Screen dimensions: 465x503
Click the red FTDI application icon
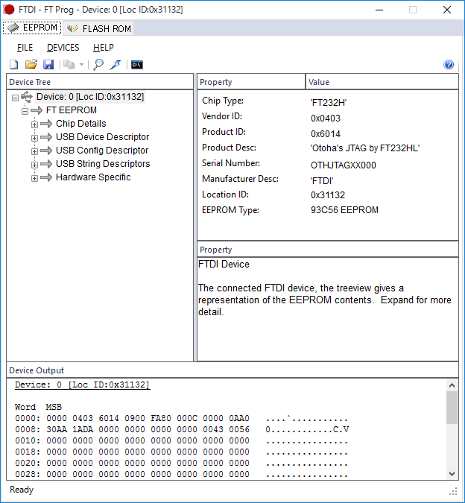click(9, 10)
